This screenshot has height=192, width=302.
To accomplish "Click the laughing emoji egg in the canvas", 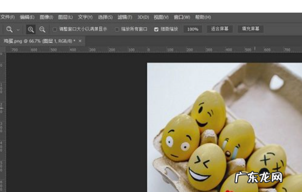I will [207, 167].
